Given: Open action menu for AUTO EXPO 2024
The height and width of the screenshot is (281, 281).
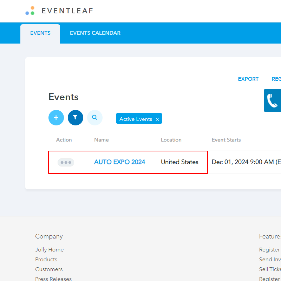Looking at the screenshot, I should tap(66, 162).
